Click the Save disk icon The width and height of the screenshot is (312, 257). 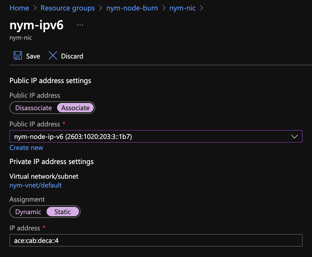point(18,56)
